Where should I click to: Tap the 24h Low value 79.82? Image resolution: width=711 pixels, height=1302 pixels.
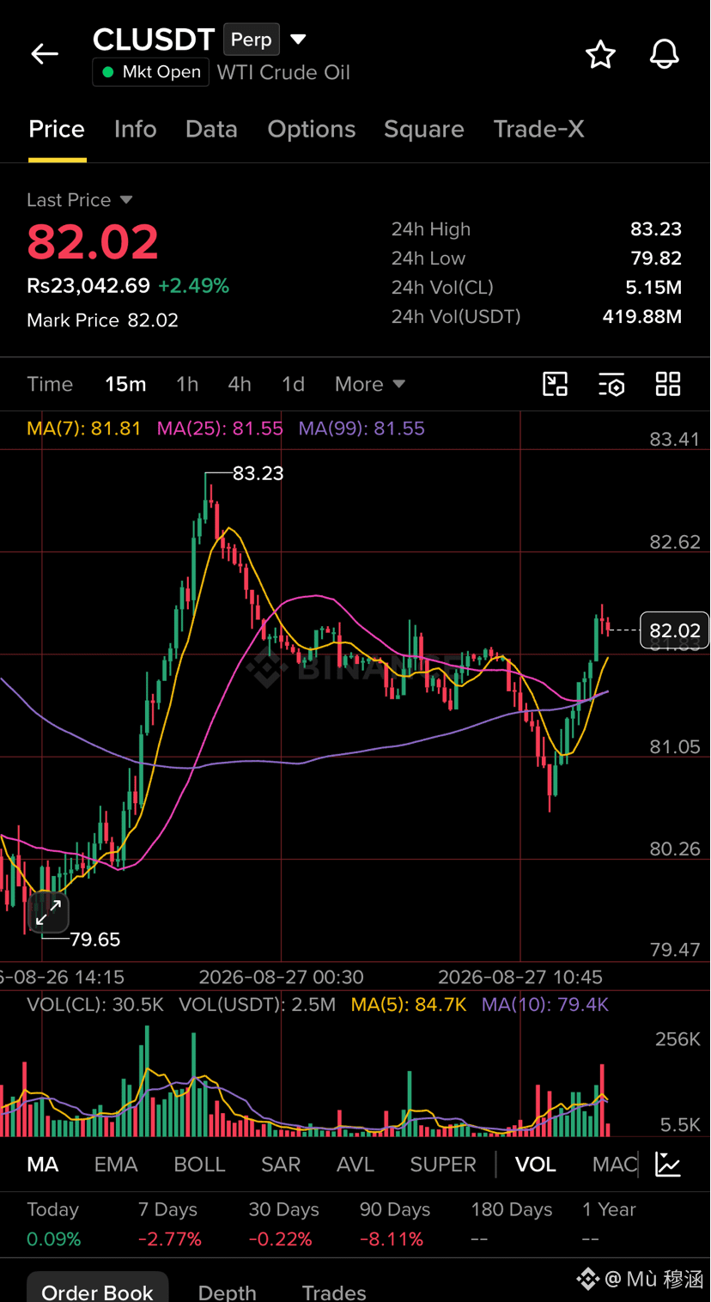click(x=656, y=259)
